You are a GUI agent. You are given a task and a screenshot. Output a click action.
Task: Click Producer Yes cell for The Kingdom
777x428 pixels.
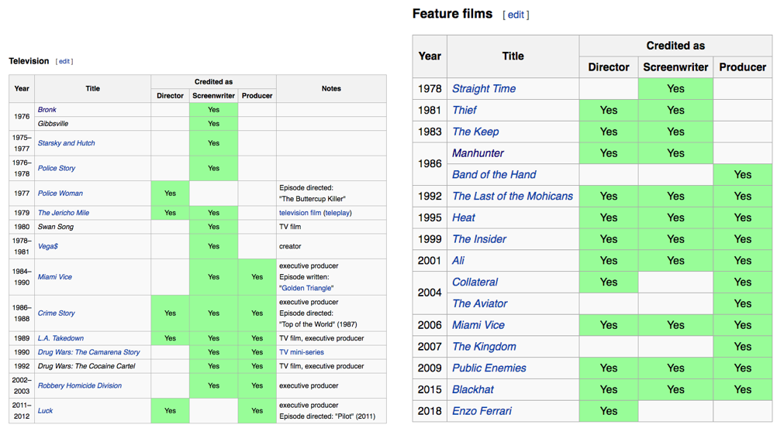coord(742,347)
